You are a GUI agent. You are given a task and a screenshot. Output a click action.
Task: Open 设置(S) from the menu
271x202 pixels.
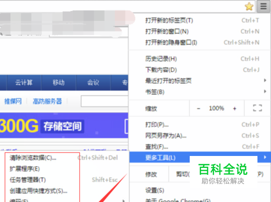tap(200, 191)
